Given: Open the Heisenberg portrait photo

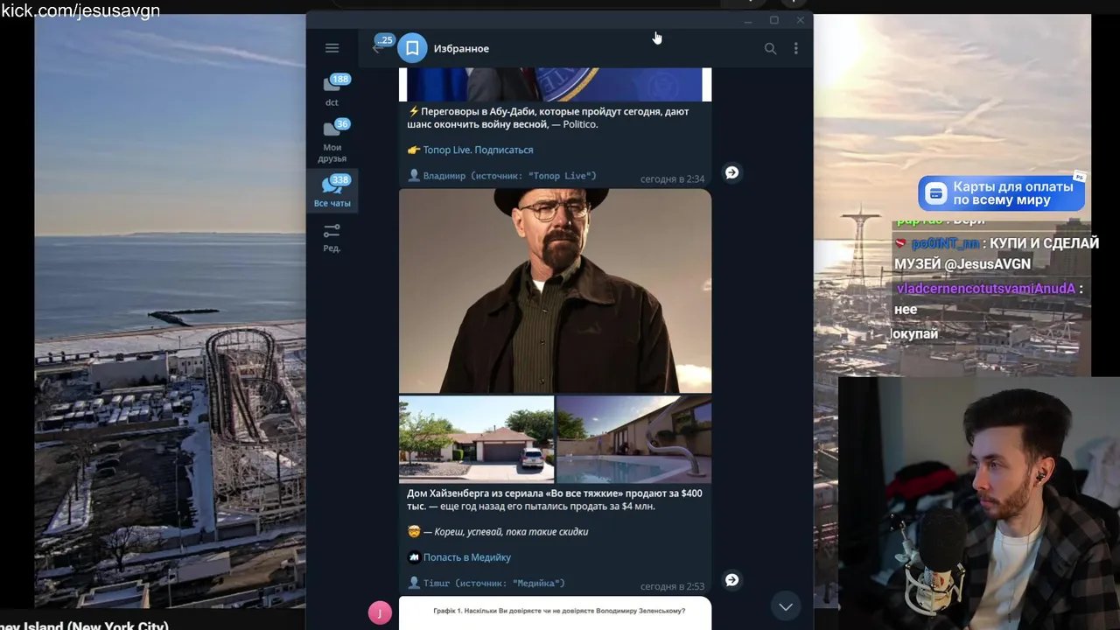Looking at the screenshot, I should click(x=555, y=291).
